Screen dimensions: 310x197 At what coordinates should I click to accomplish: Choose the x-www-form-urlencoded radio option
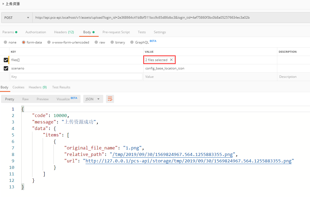coord(49,42)
